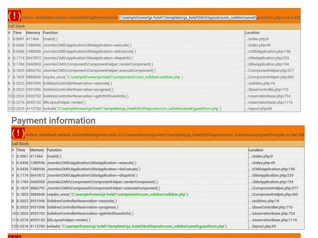Click "...\SiteApplication.php:233" in the line 325 table
The image size is (318, 238).
coord(267,58)
